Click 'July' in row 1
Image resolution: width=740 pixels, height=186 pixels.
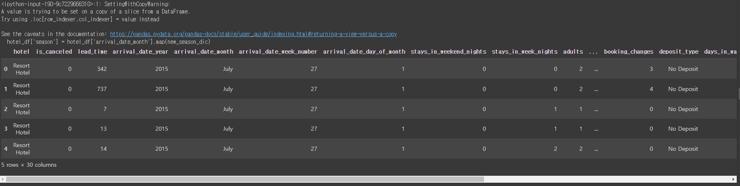228,89
